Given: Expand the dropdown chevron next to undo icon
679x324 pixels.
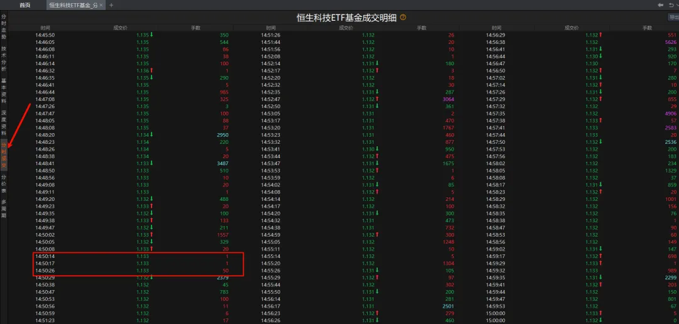Looking at the screenshot, I should 676,5.
